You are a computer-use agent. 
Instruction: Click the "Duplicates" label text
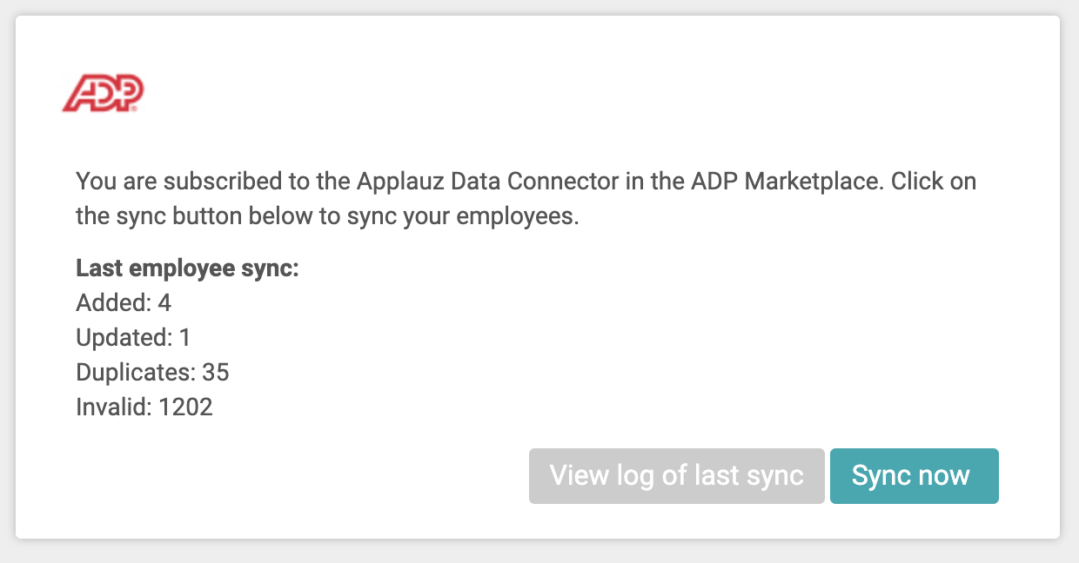coord(134,373)
